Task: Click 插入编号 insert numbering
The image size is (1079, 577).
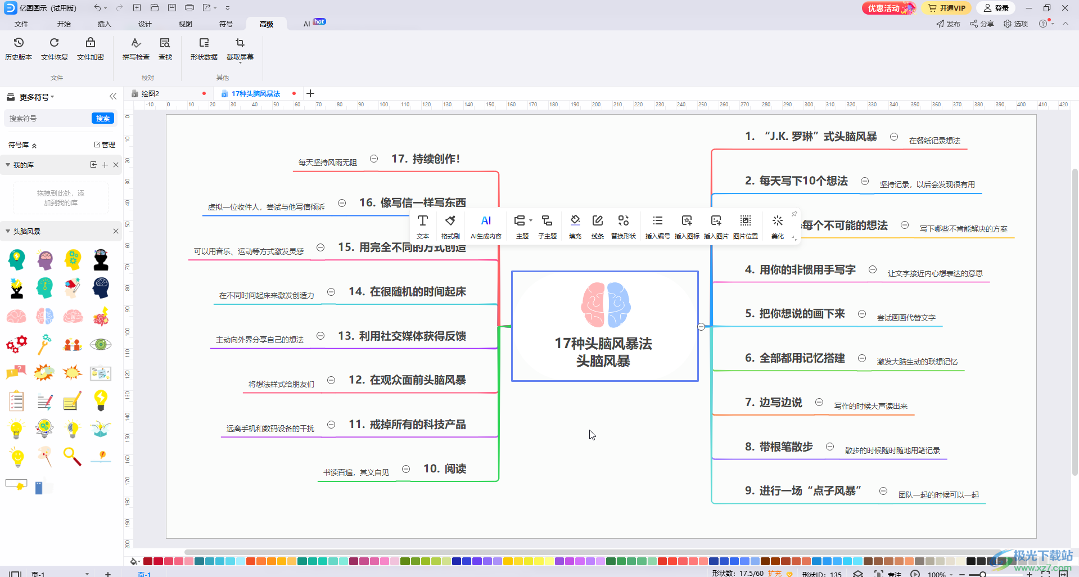Action: tap(657, 227)
